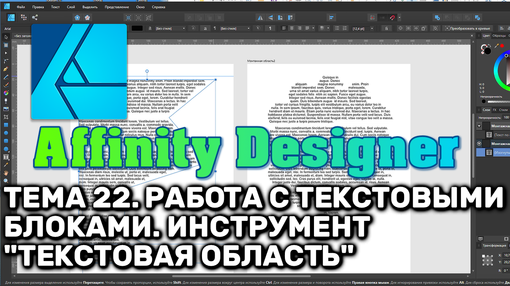Align text left
The image size is (510, 286).
284,28
